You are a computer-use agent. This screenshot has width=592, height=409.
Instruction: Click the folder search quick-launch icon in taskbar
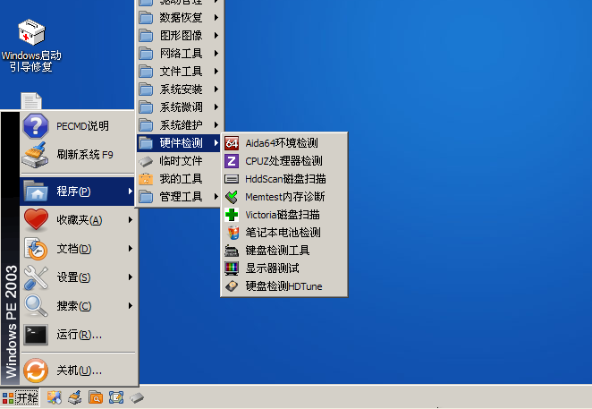(x=96, y=397)
